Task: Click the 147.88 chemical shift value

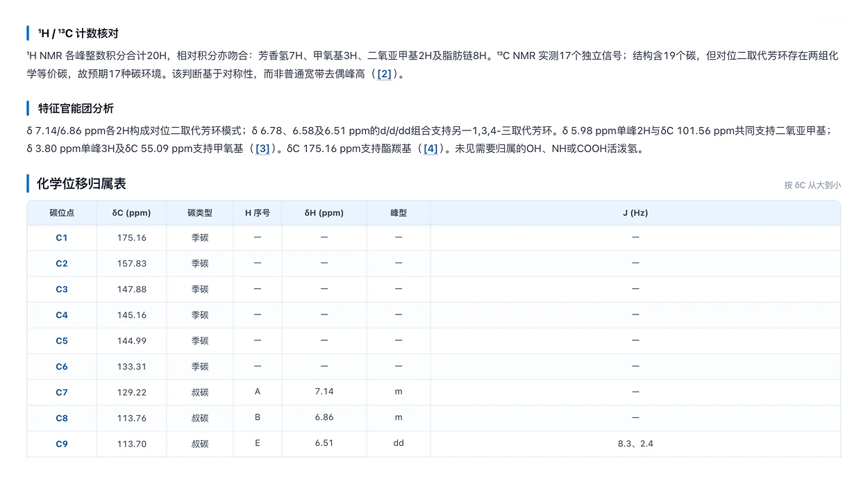Action: click(x=131, y=289)
